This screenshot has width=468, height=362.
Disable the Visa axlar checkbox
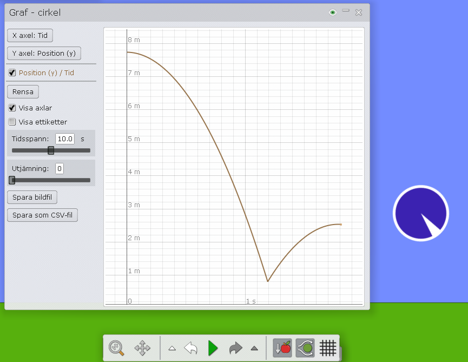click(x=12, y=108)
